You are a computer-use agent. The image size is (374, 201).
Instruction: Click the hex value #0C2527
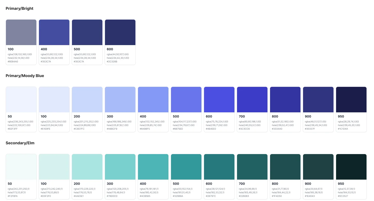343,196
